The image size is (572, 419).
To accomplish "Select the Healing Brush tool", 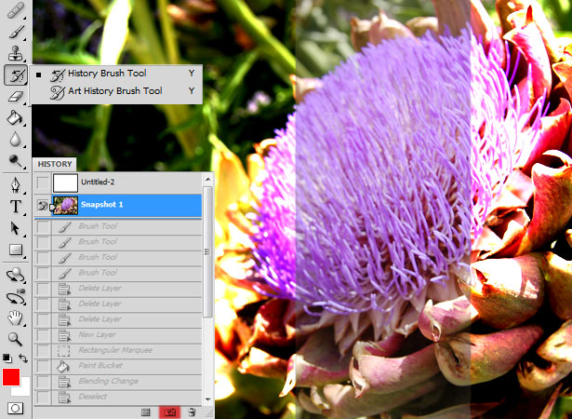I will (x=15, y=11).
